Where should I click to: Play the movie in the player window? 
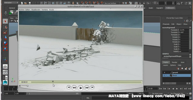point(81,88)
